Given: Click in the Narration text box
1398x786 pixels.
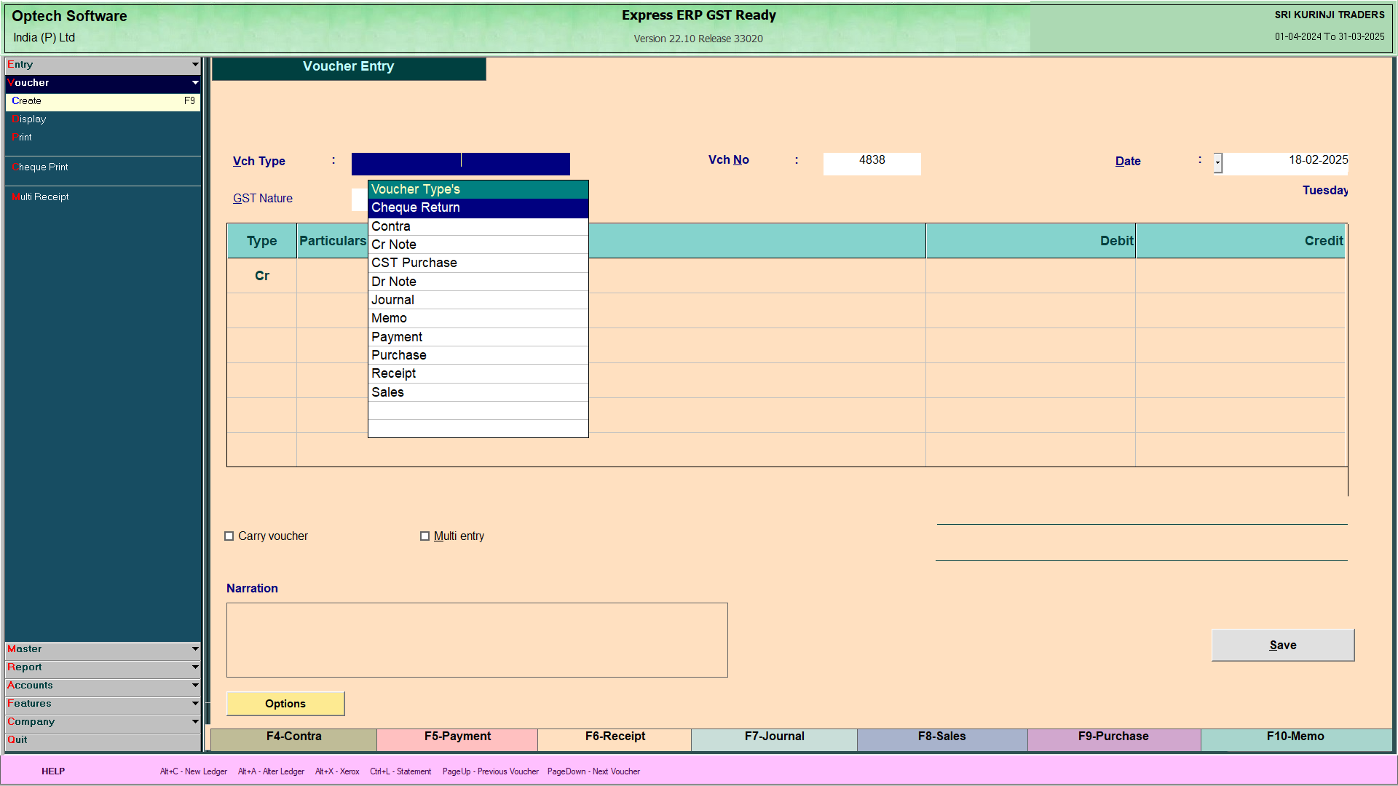Looking at the screenshot, I should [477, 640].
